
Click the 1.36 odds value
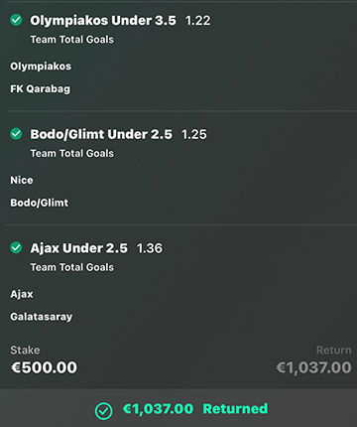pos(150,248)
